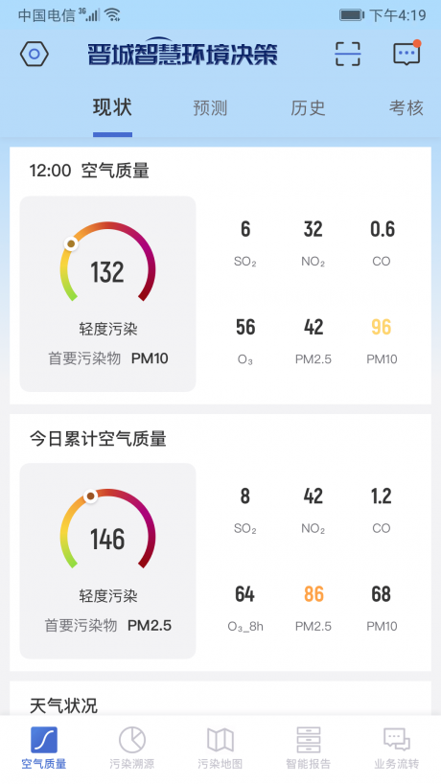
Task: Open the 天气状况 section
Action: (x=63, y=705)
